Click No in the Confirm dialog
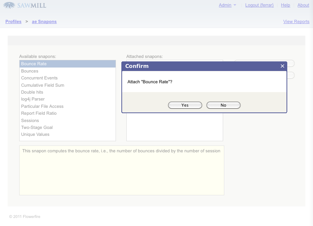 point(223,105)
